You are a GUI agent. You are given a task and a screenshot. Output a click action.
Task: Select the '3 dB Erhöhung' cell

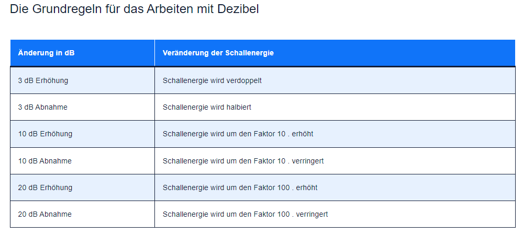tap(43, 80)
